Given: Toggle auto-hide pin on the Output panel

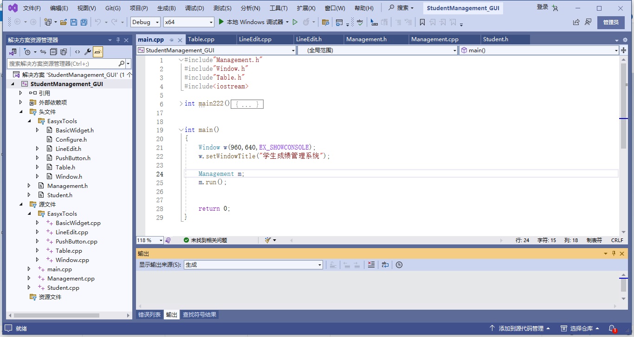Looking at the screenshot, I should point(614,254).
